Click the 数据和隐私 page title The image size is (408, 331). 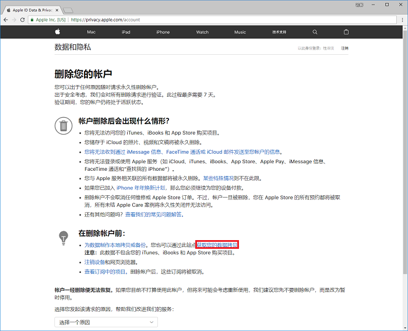point(73,47)
